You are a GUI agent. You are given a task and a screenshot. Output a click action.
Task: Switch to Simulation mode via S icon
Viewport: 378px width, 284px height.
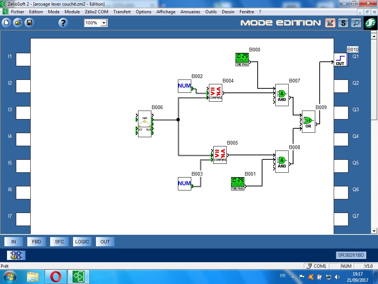[x=343, y=23]
